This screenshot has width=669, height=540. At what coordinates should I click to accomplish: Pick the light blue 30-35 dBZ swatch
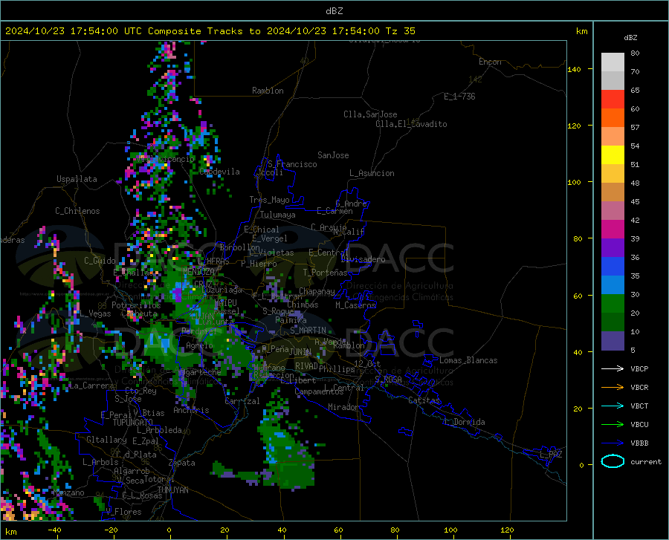coord(613,285)
